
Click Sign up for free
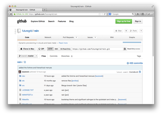124,21
